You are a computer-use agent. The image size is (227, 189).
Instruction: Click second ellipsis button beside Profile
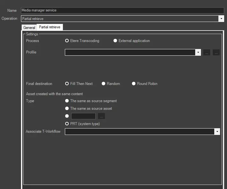pos(216,53)
